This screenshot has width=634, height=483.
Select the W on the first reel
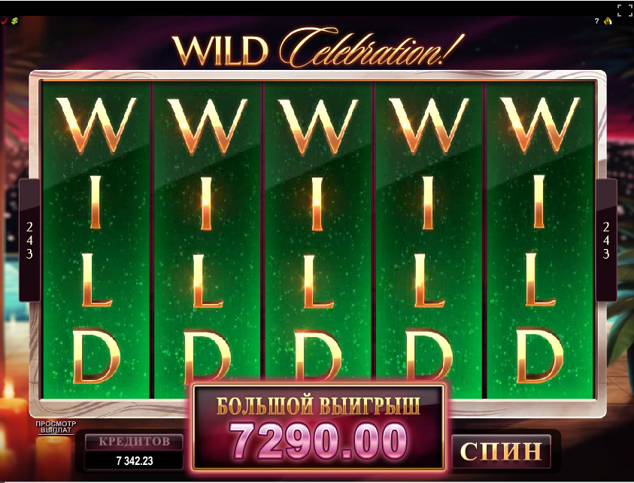tap(96, 126)
